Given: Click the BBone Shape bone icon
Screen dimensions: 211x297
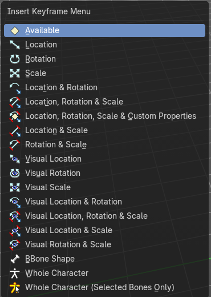Looking at the screenshot, I should pos(15,259).
